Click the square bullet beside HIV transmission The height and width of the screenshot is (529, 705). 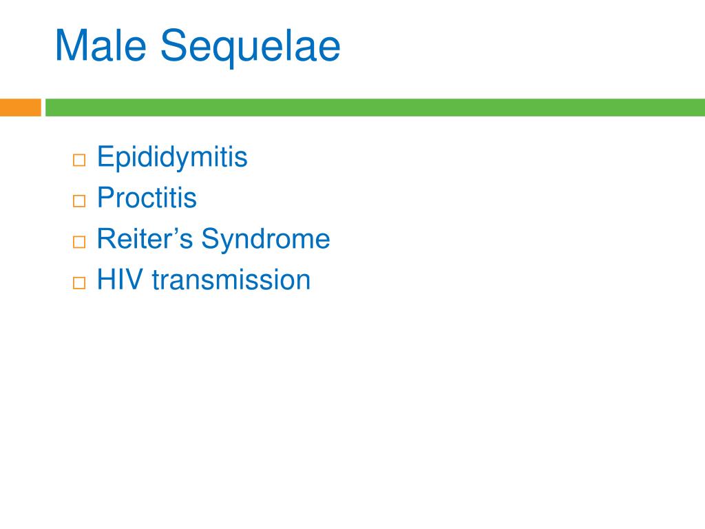79,283
